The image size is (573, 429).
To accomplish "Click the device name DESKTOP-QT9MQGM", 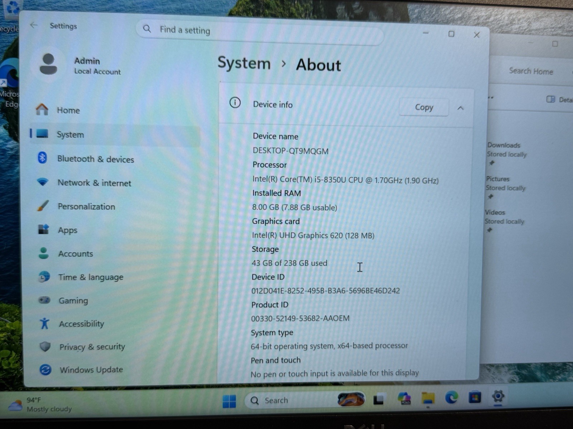I will (x=290, y=151).
